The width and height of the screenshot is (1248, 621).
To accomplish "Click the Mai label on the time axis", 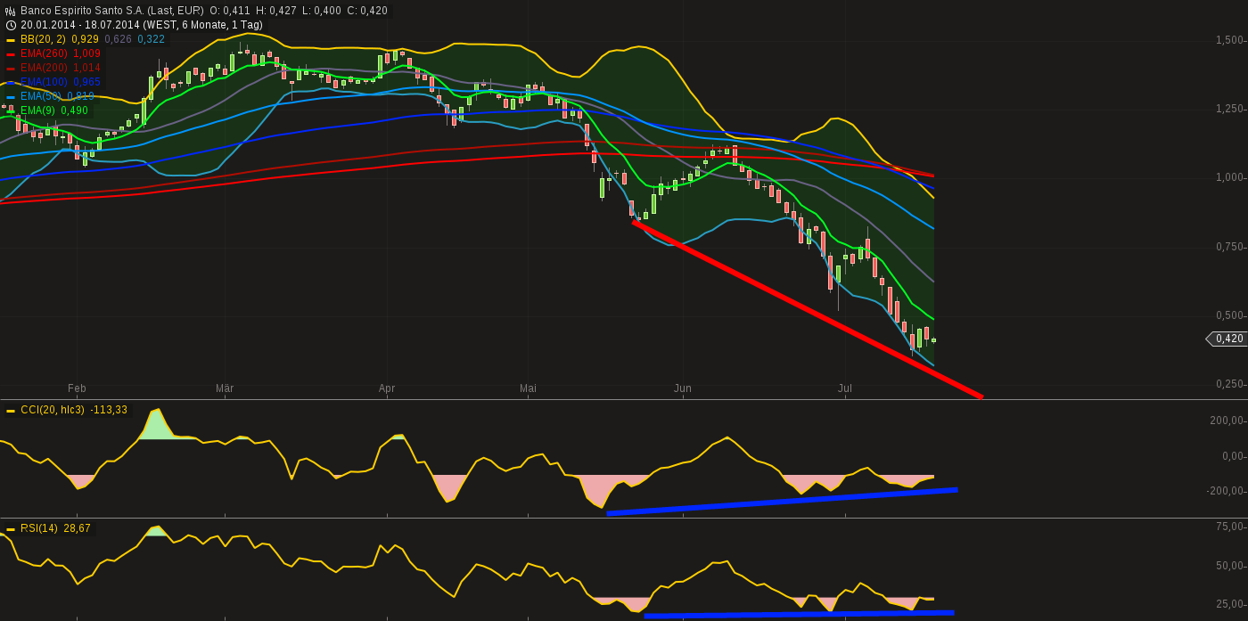I will coord(528,388).
